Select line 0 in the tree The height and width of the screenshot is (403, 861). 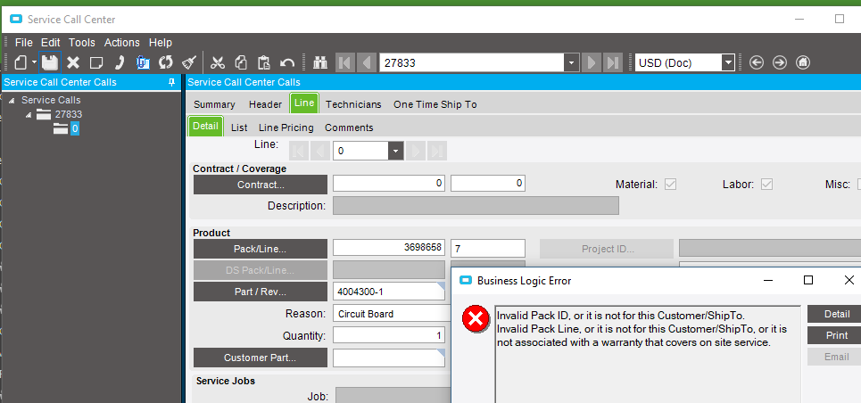75,129
